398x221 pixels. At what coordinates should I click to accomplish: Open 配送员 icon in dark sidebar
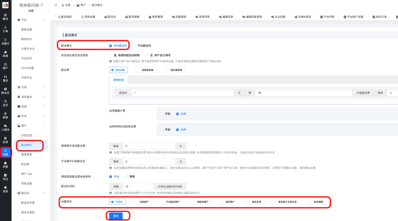pyautogui.click(x=5, y=91)
